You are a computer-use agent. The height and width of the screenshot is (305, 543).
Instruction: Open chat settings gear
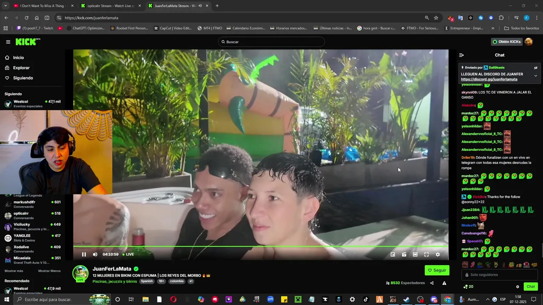point(518,287)
